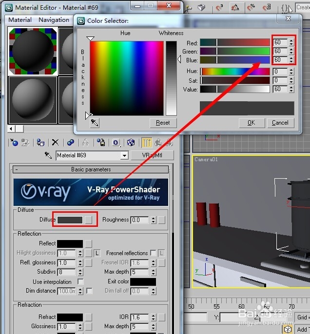Click Diffuse map button
This screenshot has width=310, height=334.
(89, 220)
